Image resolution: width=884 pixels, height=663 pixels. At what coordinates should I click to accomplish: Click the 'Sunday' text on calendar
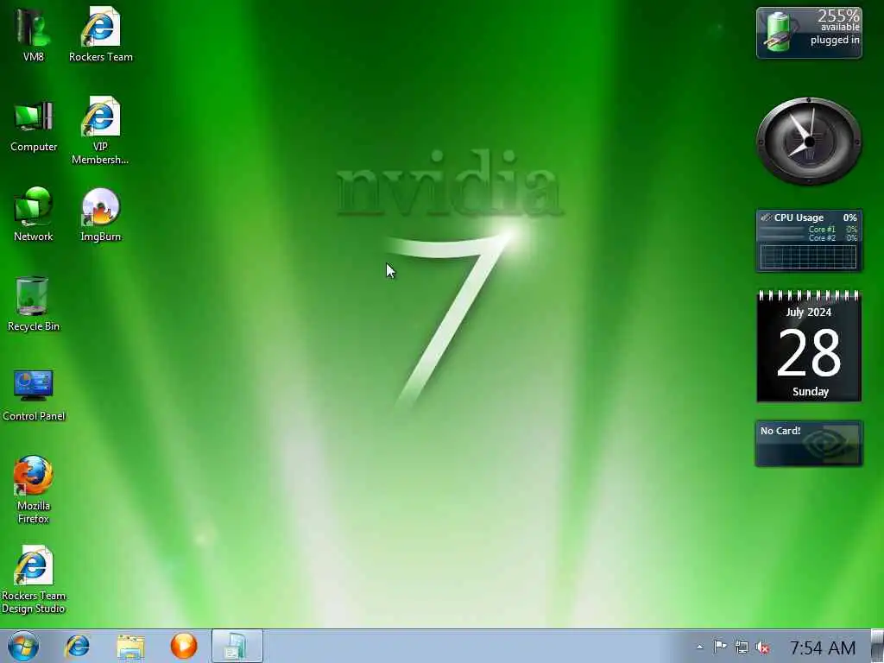[x=810, y=391]
